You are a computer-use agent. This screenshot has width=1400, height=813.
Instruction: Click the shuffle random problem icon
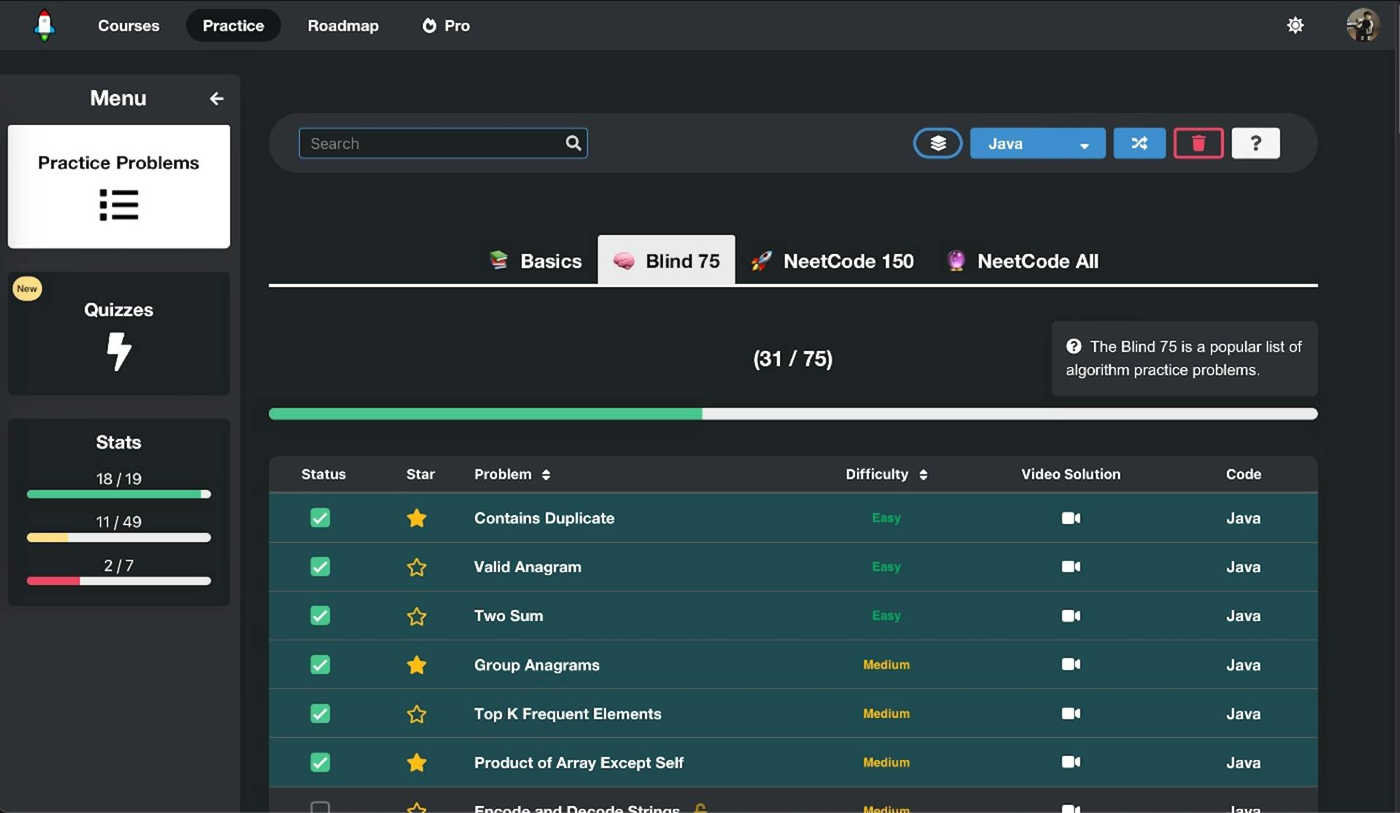click(x=1139, y=143)
